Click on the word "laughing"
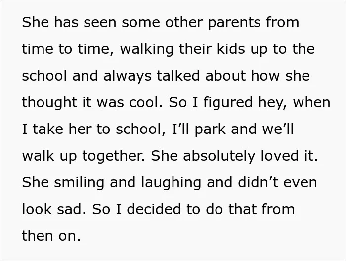This screenshot has width=346, height=261. [171, 183]
